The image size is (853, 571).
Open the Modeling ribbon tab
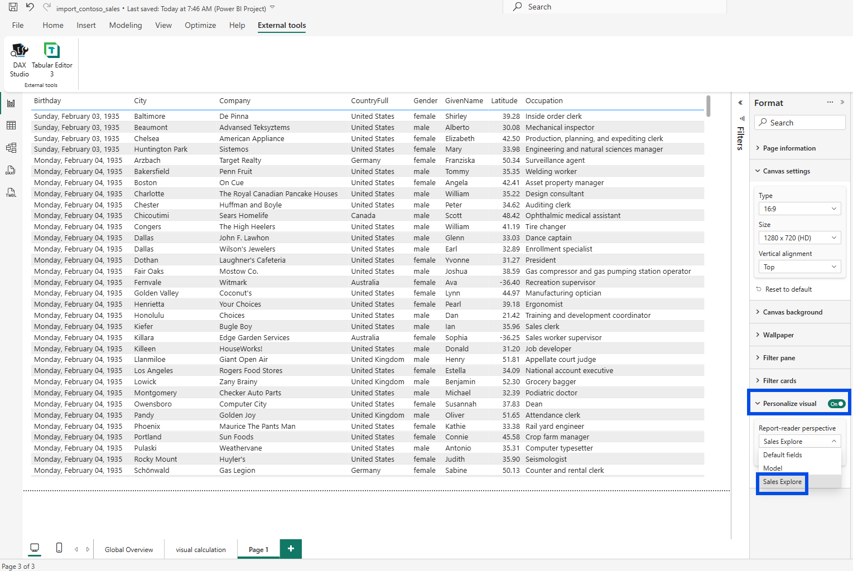click(x=126, y=25)
